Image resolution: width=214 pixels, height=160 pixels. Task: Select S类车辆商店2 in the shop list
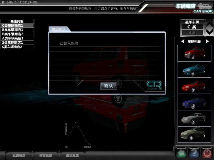pyautogui.click(x=17, y=47)
